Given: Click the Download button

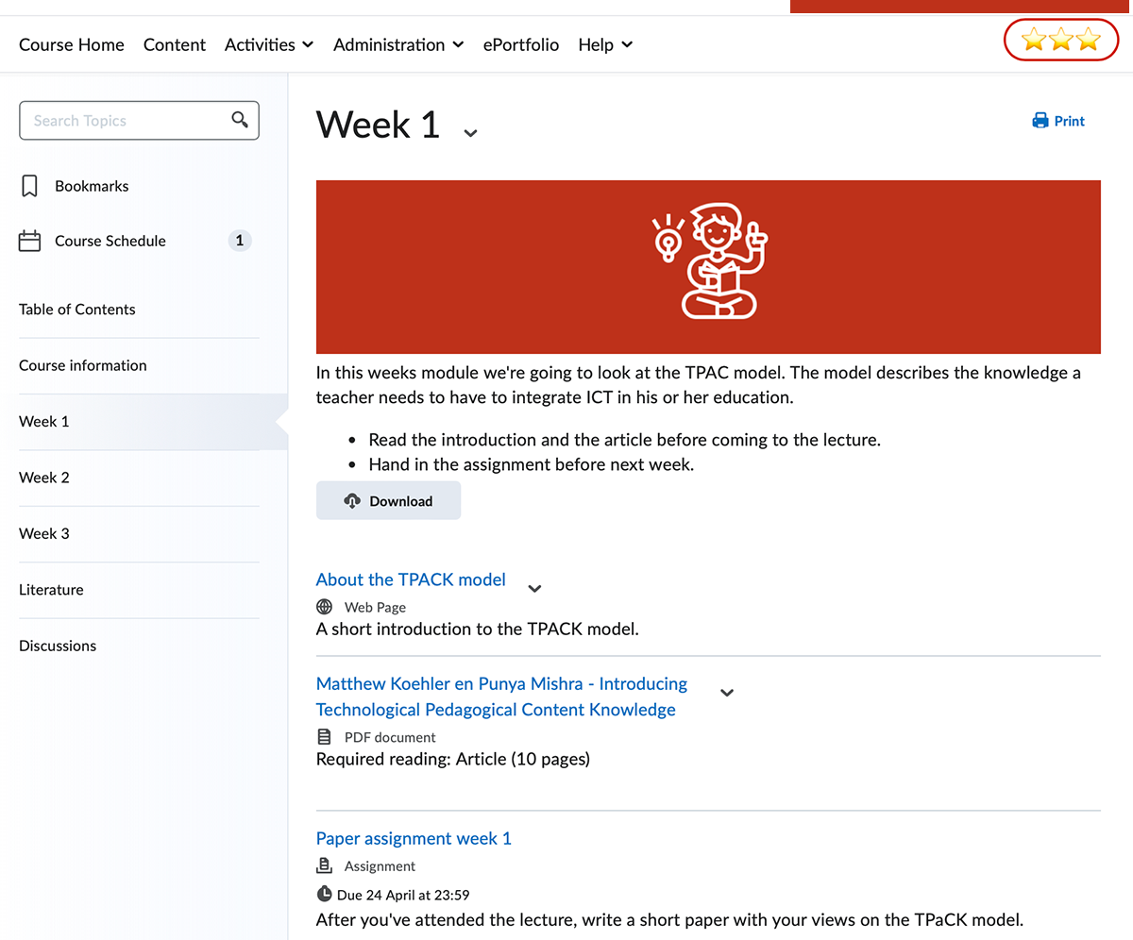Looking at the screenshot, I should tap(388, 501).
